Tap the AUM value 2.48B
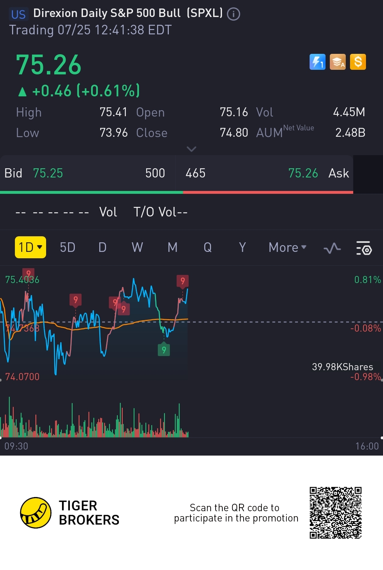Screen dimensions: 383x570 click(350, 133)
